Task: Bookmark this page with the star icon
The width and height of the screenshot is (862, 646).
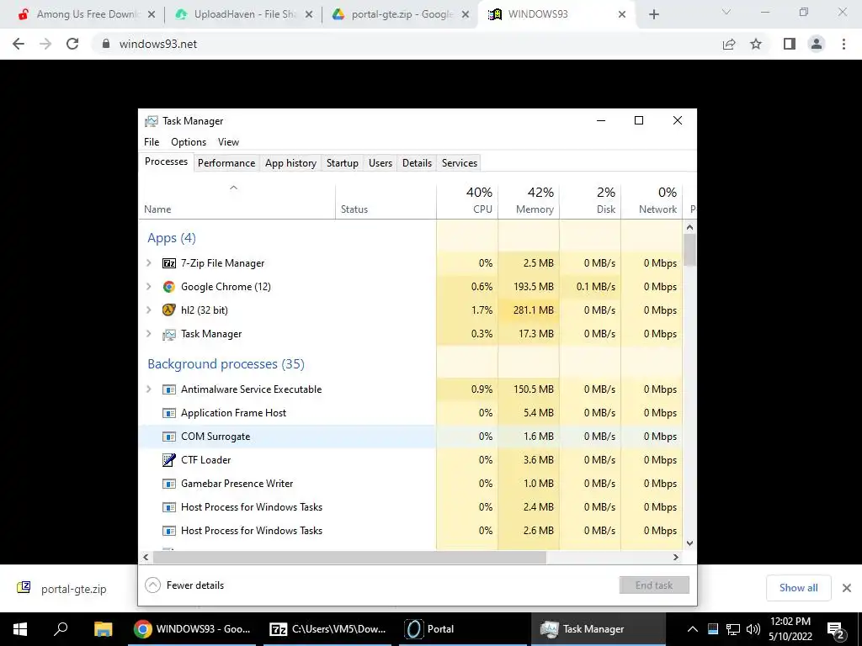Action: pyautogui.click(x=756, y=44)
